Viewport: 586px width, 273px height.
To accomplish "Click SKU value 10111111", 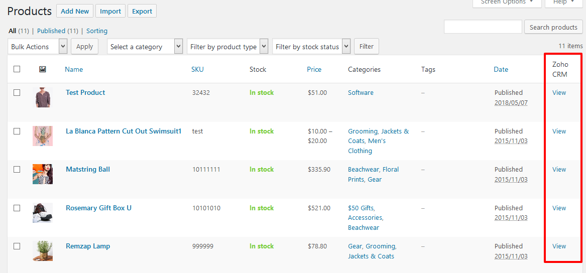I will [206, 169].
